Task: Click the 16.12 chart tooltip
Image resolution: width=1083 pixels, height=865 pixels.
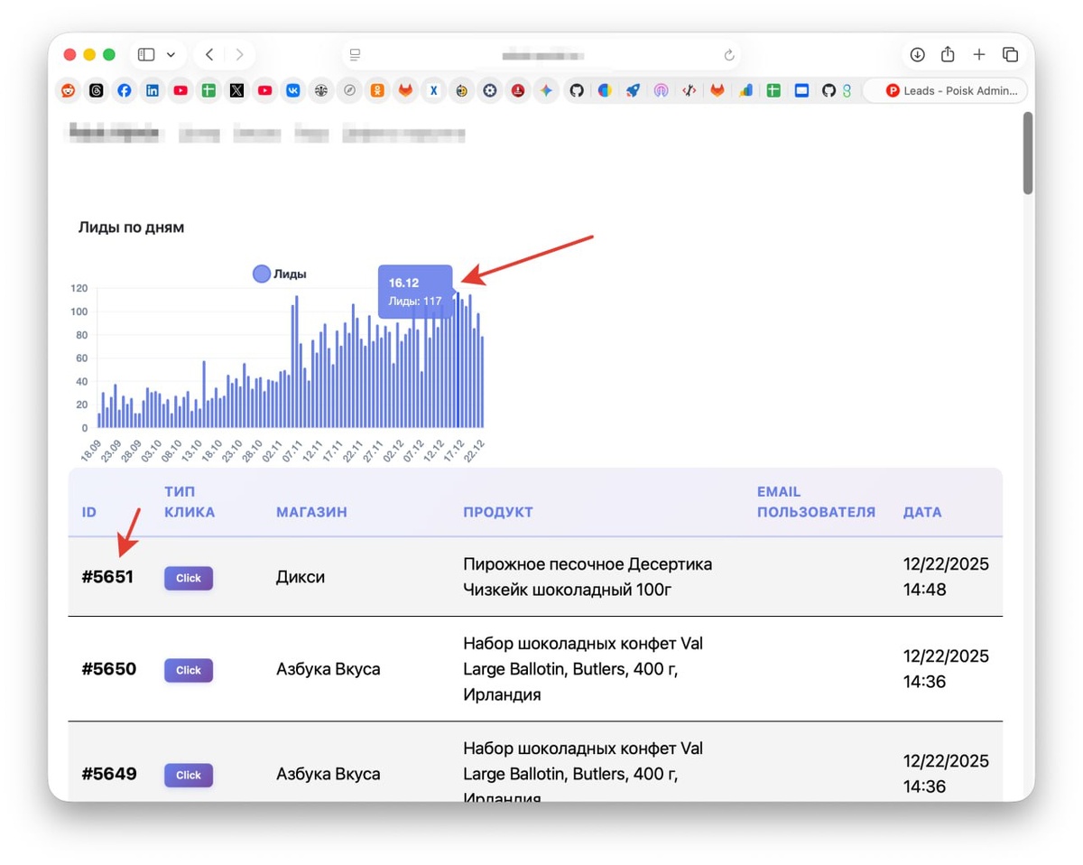Action: click(x=415, y=292)
